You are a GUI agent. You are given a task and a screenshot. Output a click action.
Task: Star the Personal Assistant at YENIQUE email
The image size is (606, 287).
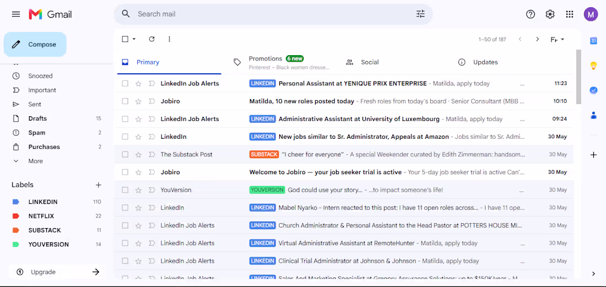point(138,83)
